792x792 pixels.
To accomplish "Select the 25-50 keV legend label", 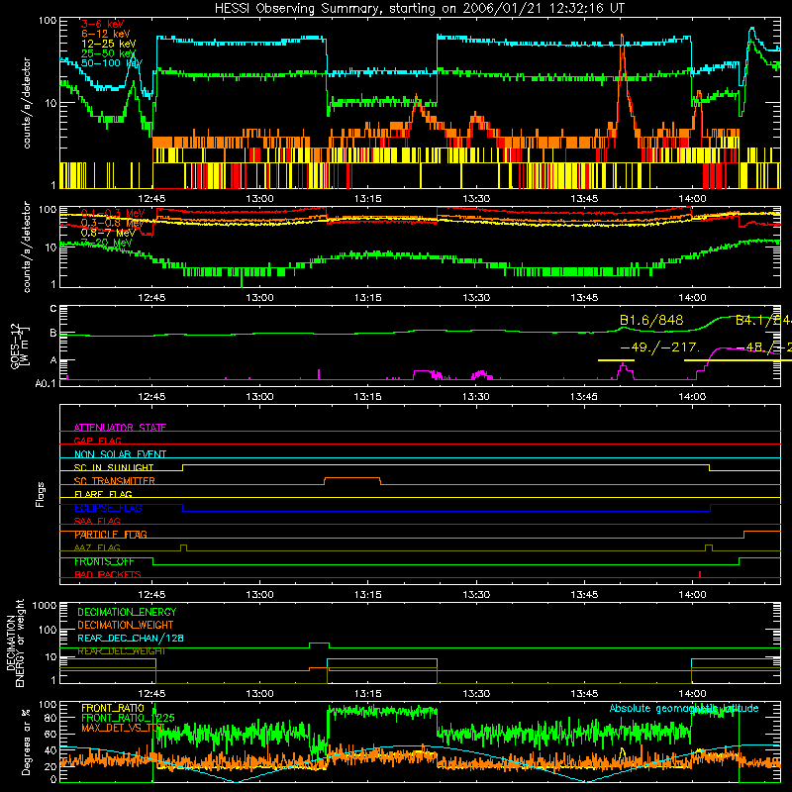I will [109, 53].
